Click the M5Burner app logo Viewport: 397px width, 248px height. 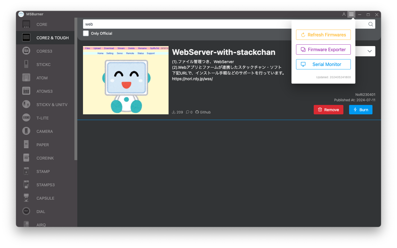(21, 14)
